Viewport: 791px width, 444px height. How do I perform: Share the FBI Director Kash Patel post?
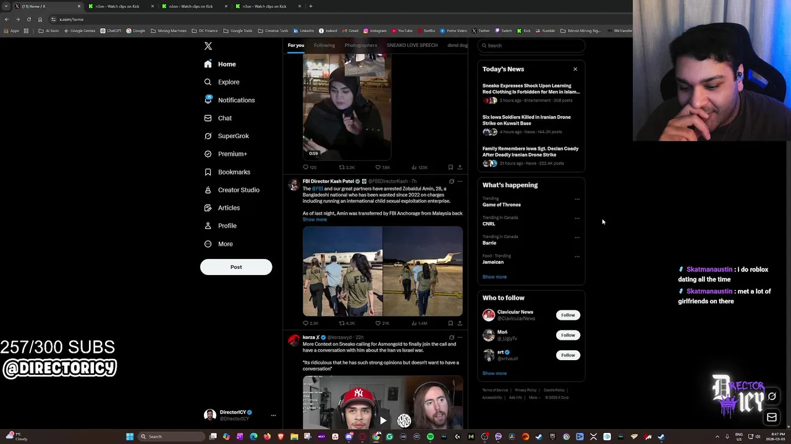point(460,323)
